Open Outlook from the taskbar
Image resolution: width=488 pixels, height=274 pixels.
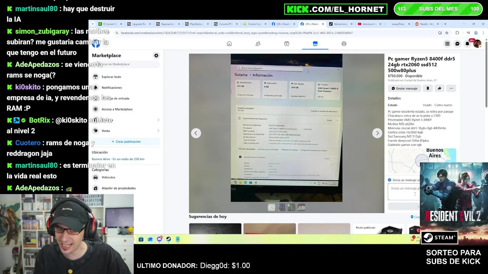coord(150,239)
